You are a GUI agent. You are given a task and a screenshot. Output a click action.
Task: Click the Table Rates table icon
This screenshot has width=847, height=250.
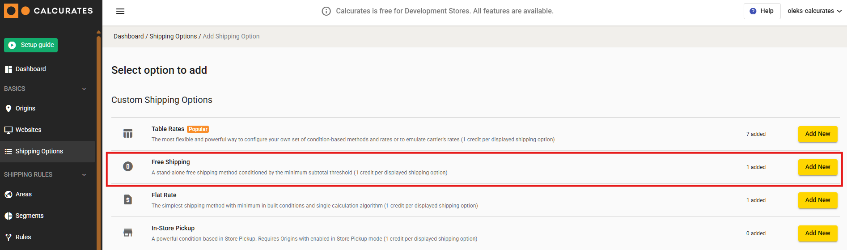point(128,133)
